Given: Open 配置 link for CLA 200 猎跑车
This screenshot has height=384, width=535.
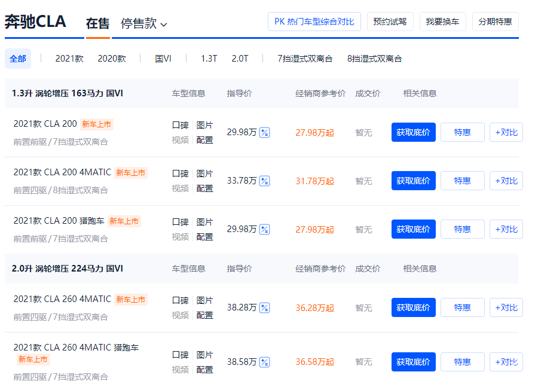Looking at the screenshot, I should [204, 237].
